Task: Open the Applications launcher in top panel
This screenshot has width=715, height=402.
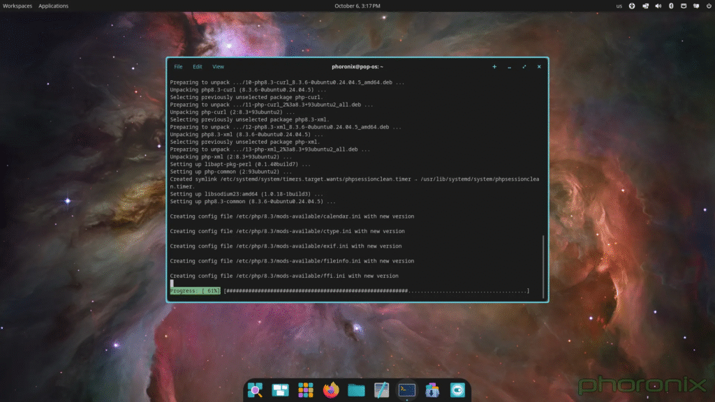Action: [54, 6]
